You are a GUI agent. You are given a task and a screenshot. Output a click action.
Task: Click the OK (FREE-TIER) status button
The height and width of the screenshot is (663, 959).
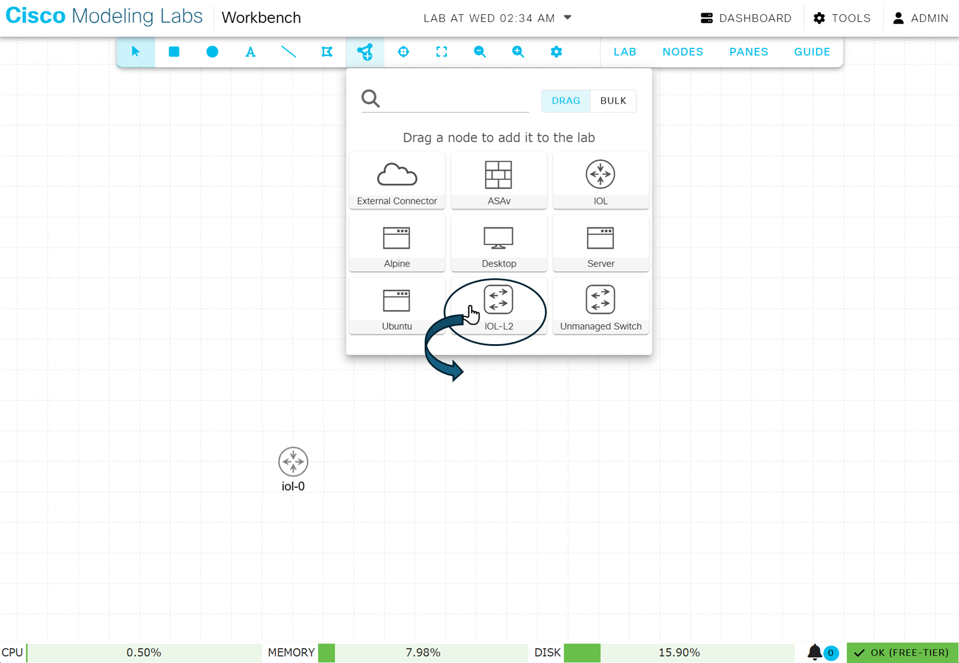(902, 652)
